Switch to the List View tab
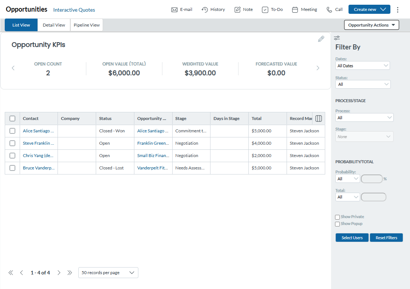The image size is (410, 289). click(x=21, y=25)
